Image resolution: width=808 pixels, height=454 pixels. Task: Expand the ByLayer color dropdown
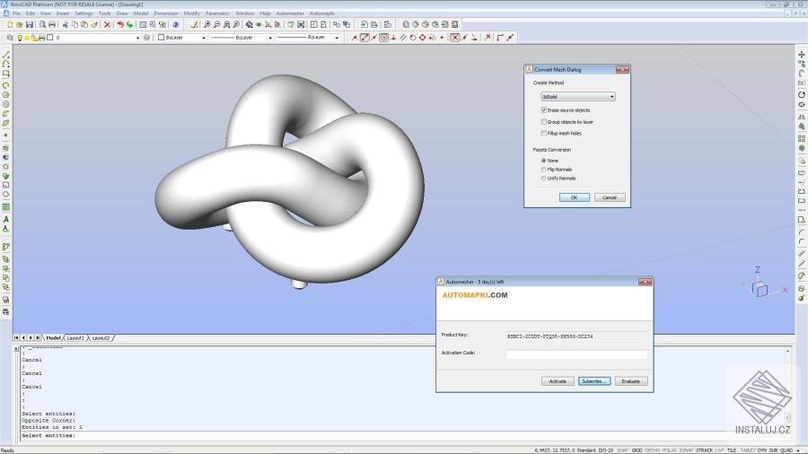point(181,38)
